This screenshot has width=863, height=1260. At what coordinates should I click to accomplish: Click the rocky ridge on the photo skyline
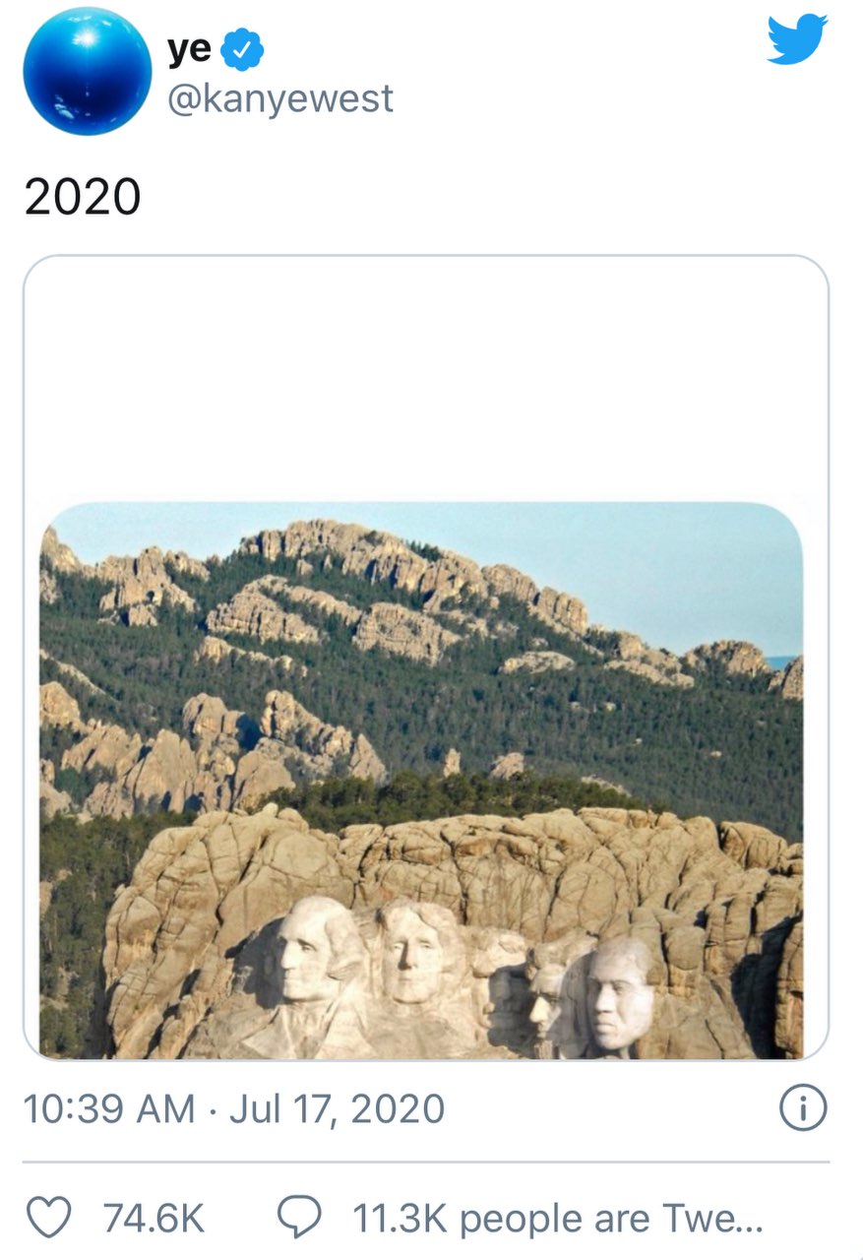(413, 566)
